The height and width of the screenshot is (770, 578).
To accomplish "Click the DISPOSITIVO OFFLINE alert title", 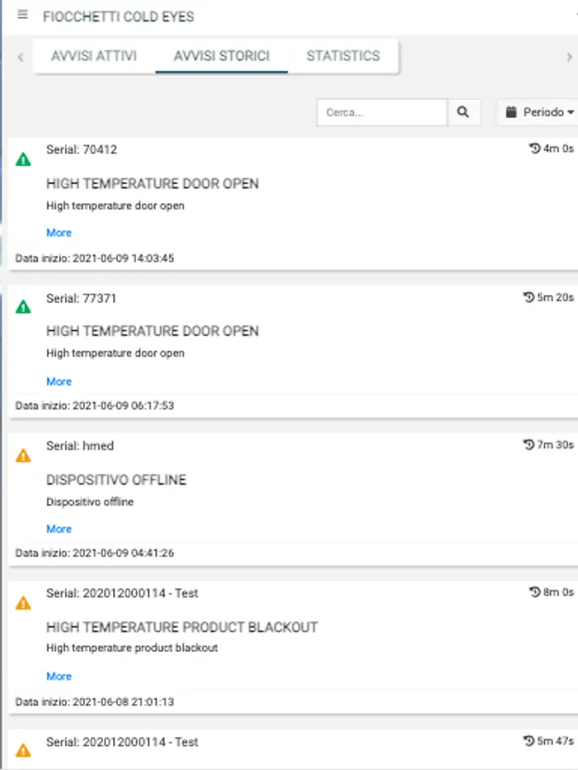I will 116,480.
